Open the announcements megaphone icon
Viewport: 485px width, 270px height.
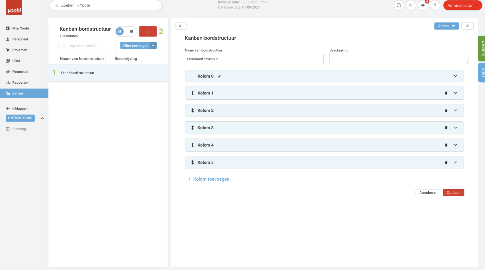point(423,5)
